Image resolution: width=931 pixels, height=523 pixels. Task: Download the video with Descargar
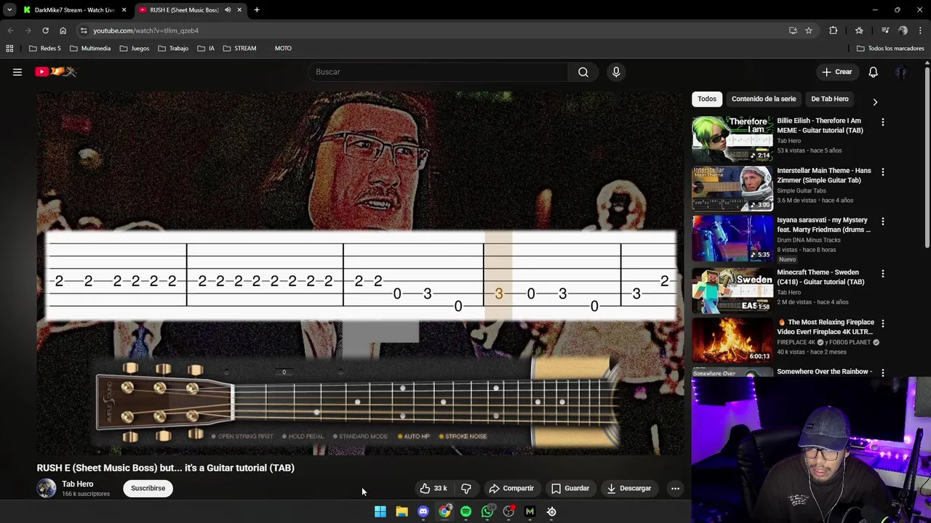click(629, 488)
